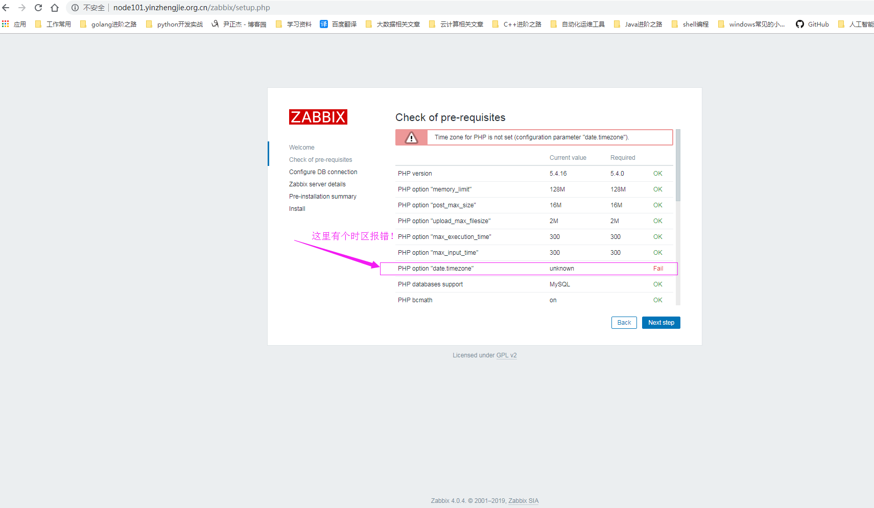
Task: Click the browser back arrow
Action: (6, 8)
